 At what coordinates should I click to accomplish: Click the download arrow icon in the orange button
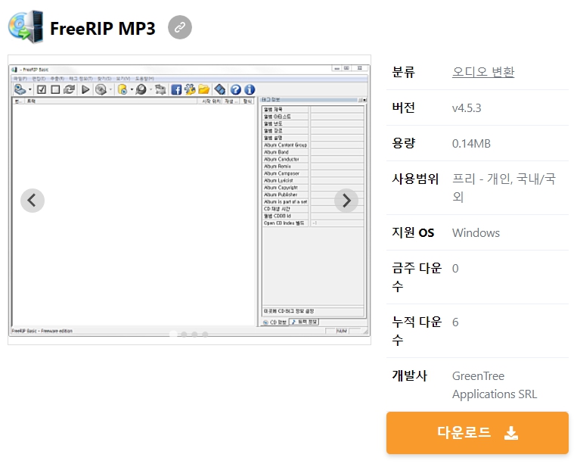pos(511,433)
